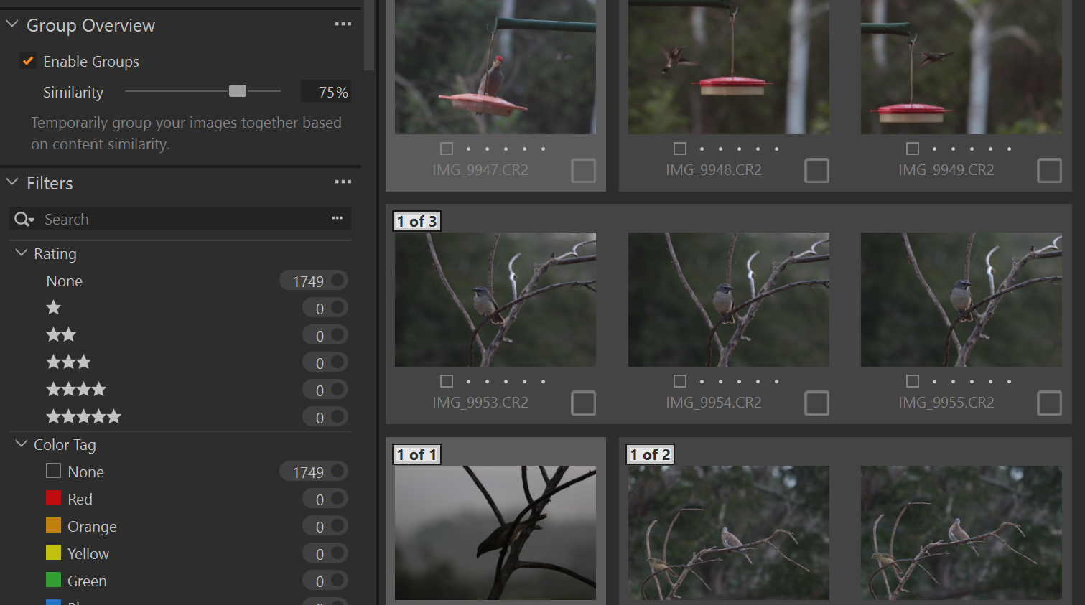The height and width of the screenshot is (605, 1085).
Task: Open the search bar's three-dot options menu
Action: [337, 219]
